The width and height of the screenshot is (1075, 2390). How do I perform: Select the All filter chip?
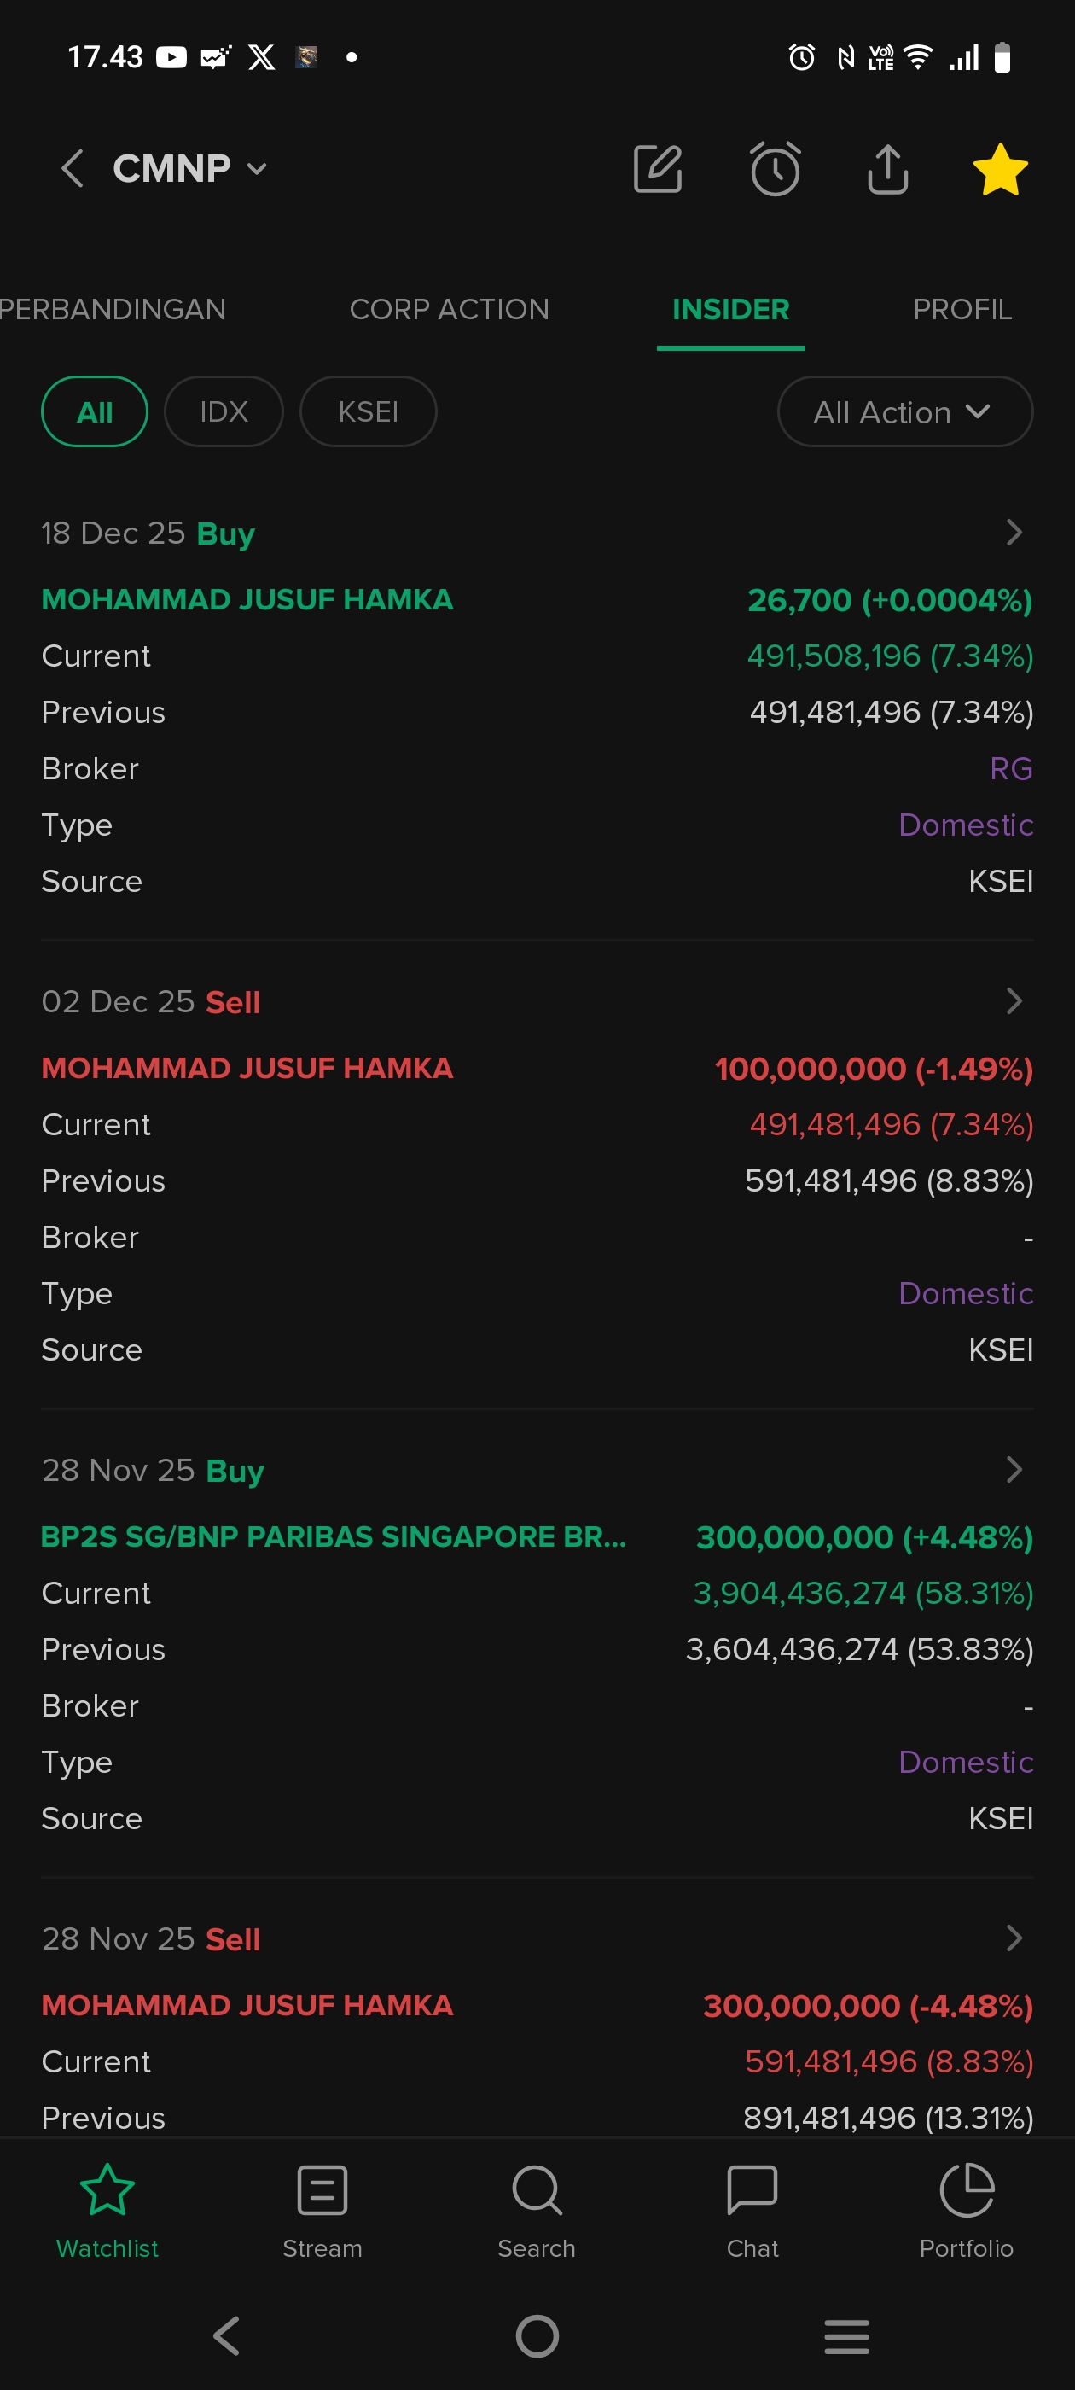coord(95,411)
